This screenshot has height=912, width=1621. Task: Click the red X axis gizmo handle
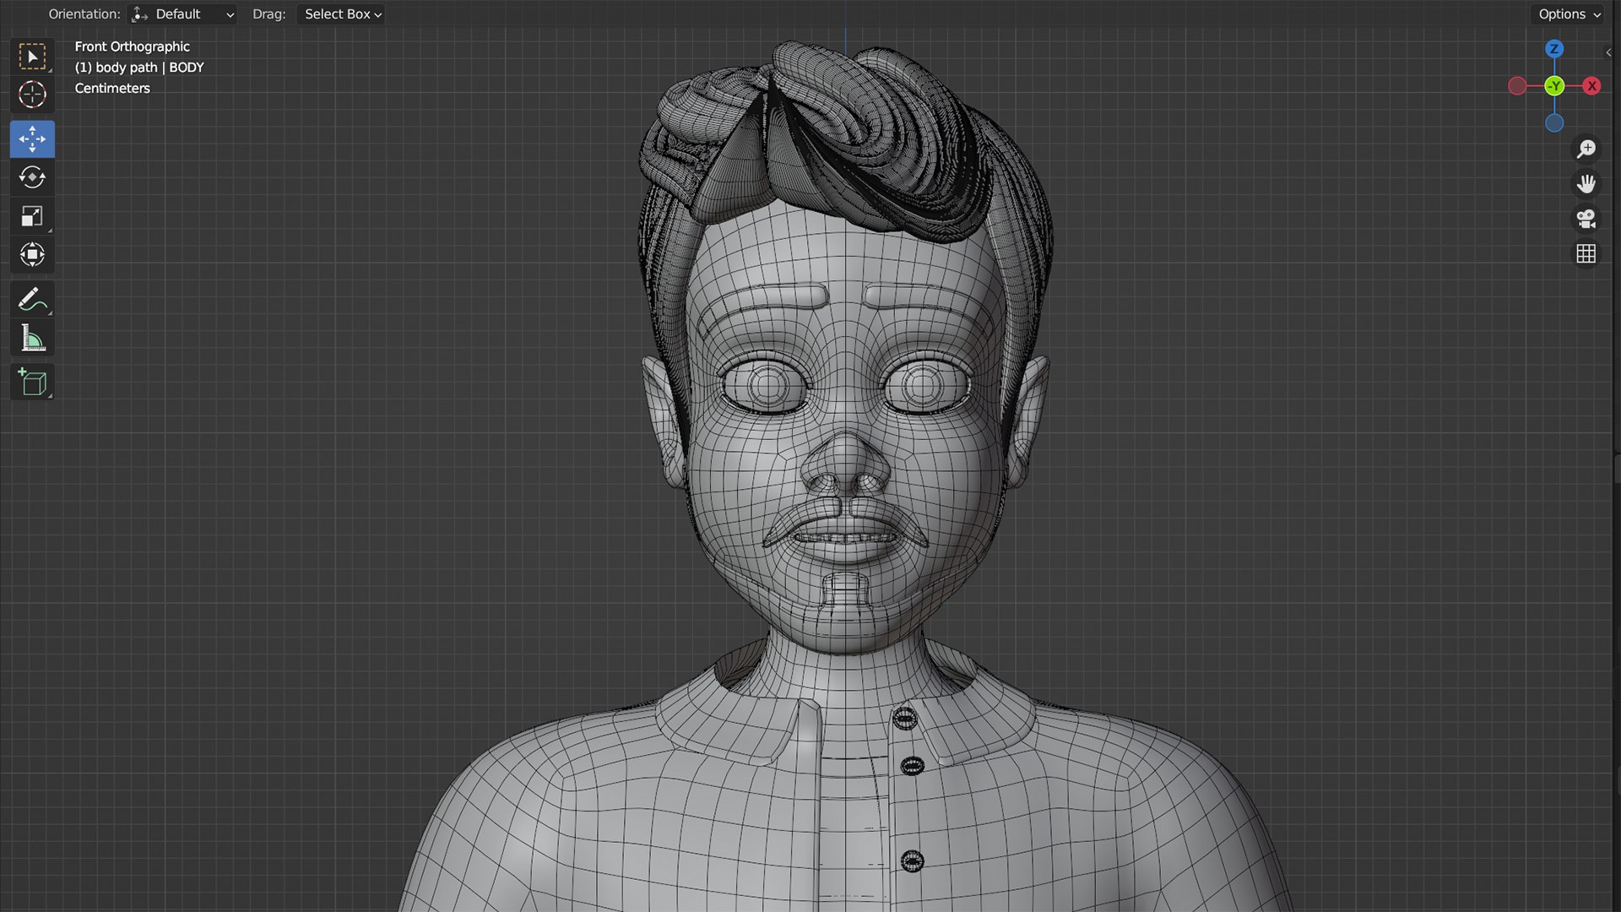(1591, 86)
